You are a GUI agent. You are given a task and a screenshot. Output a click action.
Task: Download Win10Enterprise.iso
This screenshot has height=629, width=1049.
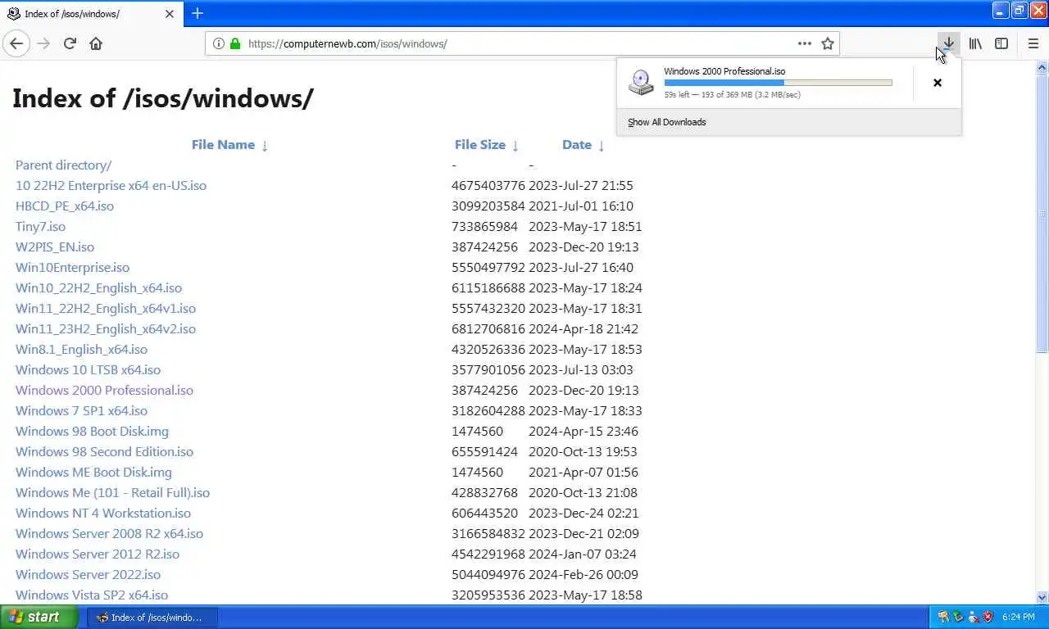[72, 267]
